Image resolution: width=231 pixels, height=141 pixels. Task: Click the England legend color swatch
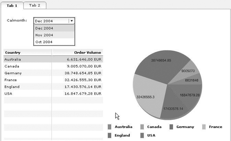coord(109,135)
